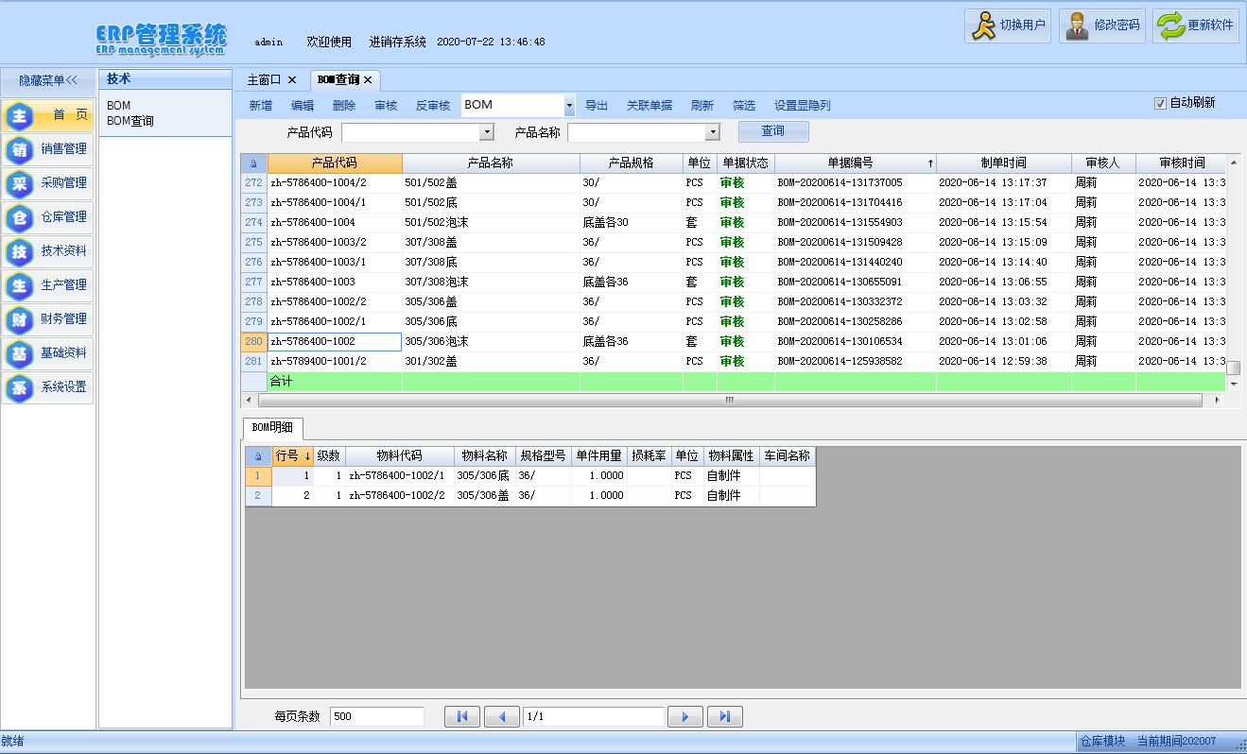Click the 1/1 page number field
This screenshot has width=1247, height=754.
[x=594, y=716]
